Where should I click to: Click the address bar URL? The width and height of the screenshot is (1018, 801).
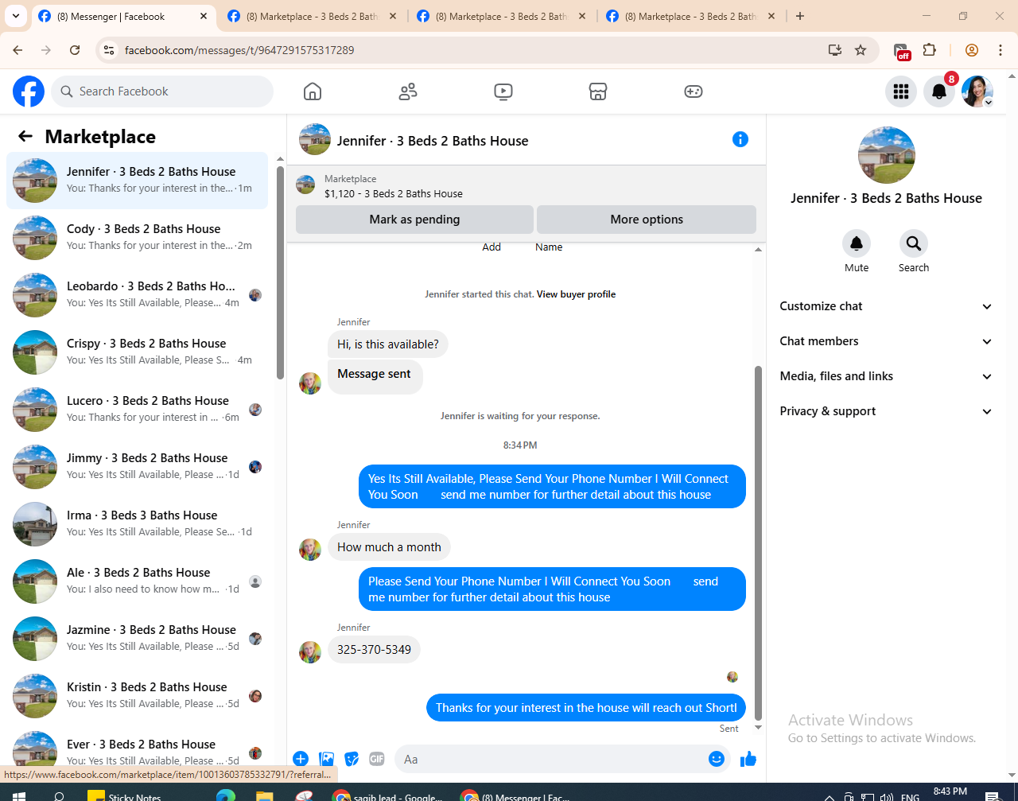(239, 50)
